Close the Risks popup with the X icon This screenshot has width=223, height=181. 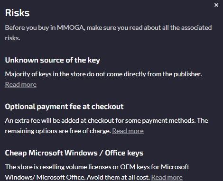[216, 5]
